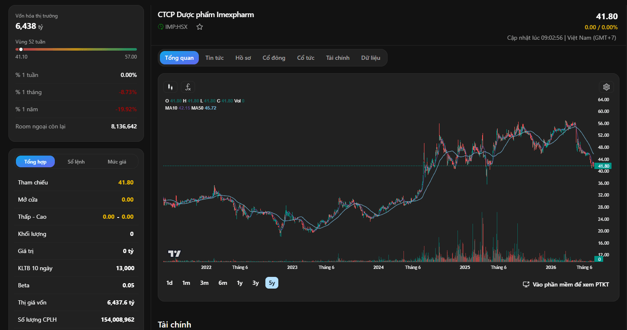Select the 3m time range
627x330 pixels.
(x=204, y=283)
